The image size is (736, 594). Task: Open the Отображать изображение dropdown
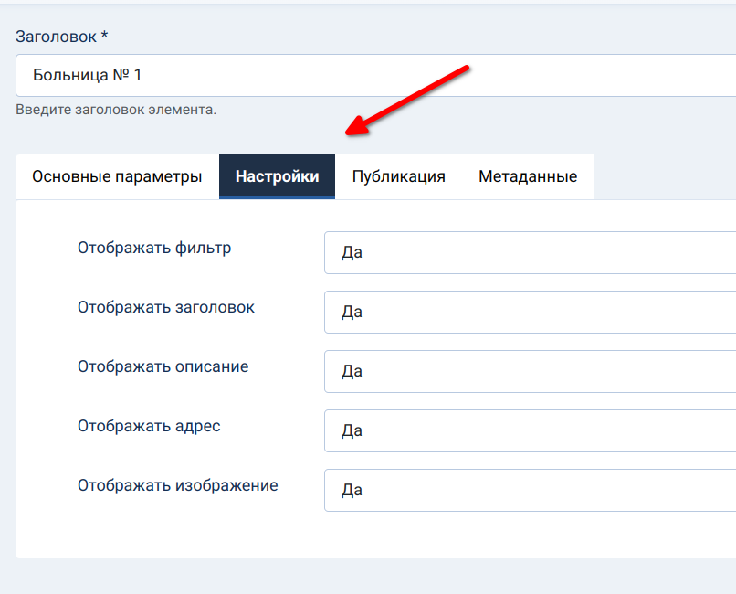pos(530,490)
